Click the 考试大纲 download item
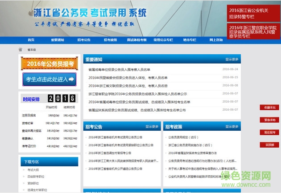This screenshot has height=193, width=281. coord(33,170)
